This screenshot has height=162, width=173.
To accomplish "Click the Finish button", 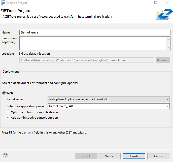I will 134,156.
